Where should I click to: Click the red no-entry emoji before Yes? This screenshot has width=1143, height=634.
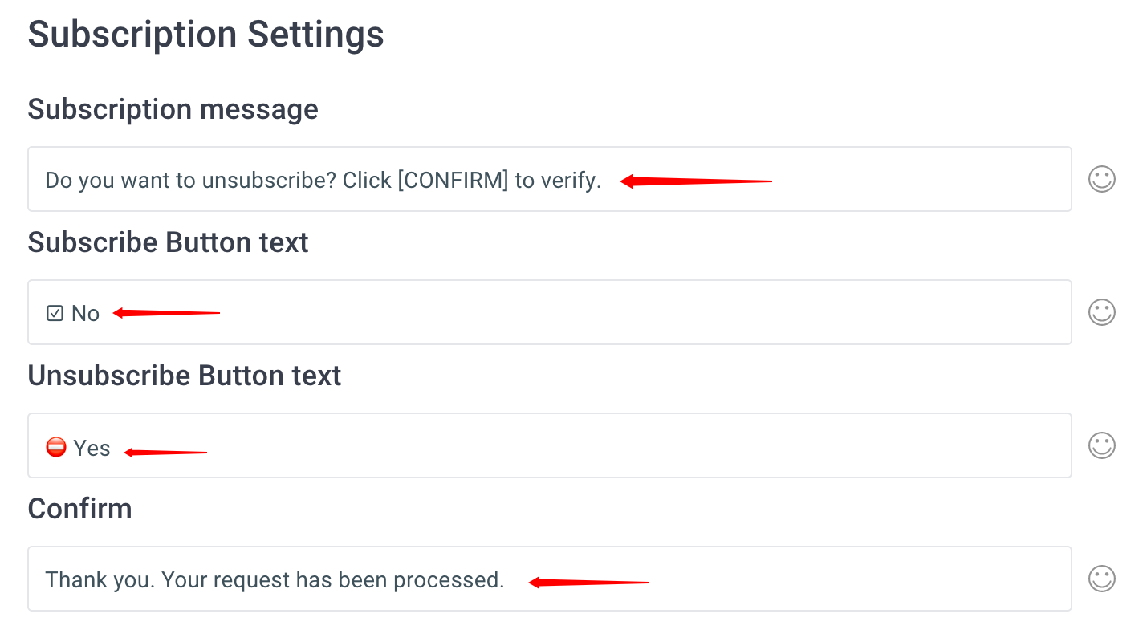point(55,447)
